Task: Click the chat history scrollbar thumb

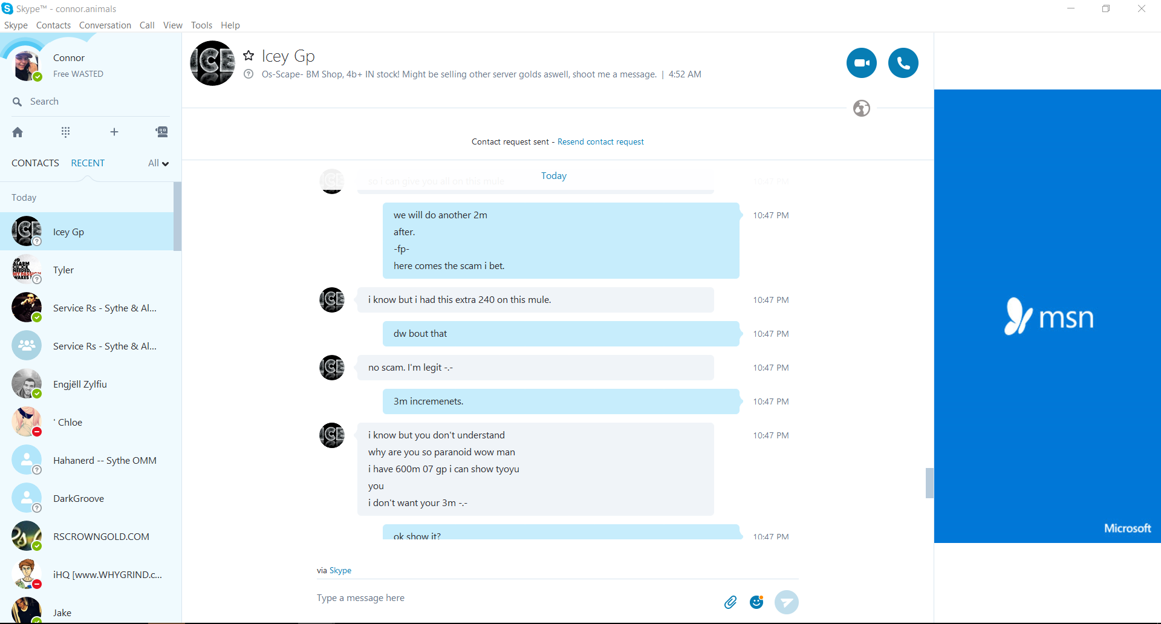Action: tap(929, 483)
